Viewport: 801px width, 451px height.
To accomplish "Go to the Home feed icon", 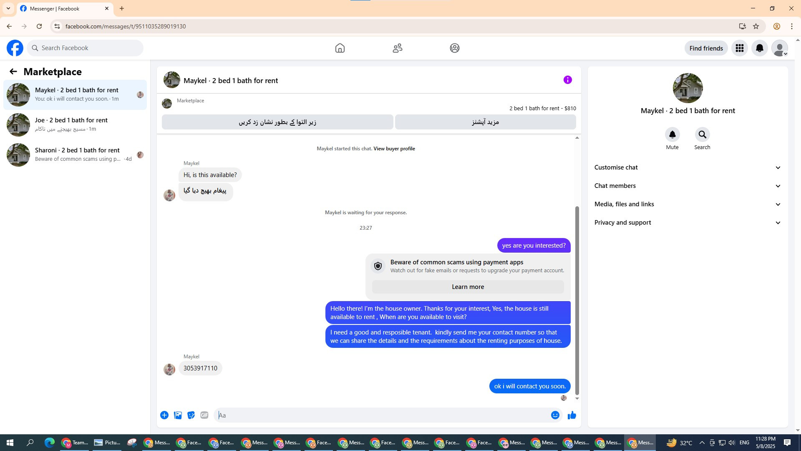I will pyautogui.click(x=340, y=48).
